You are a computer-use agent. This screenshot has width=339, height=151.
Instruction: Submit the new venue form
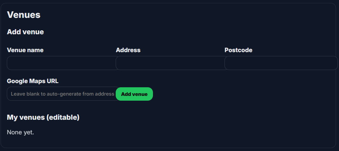pos(134,94)
